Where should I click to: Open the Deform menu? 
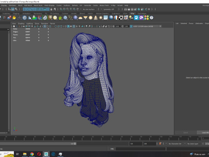[75, 5]
